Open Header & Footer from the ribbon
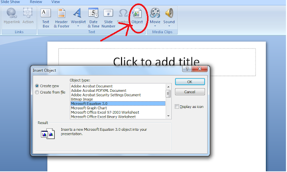 61,18
